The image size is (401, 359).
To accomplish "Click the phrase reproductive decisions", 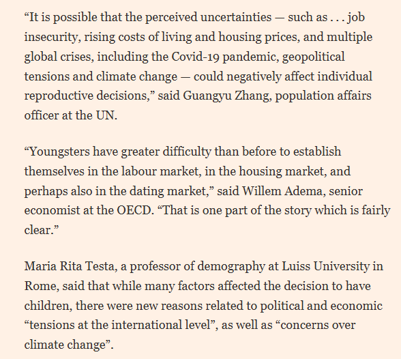I will pyautogui.click(x=87, y=96).
